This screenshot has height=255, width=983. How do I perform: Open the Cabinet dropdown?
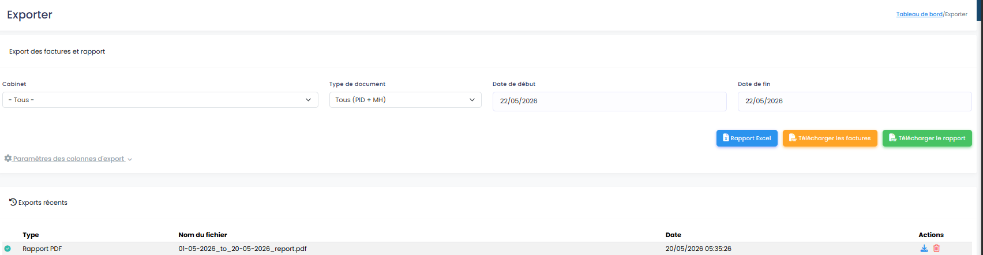point(160,100)
